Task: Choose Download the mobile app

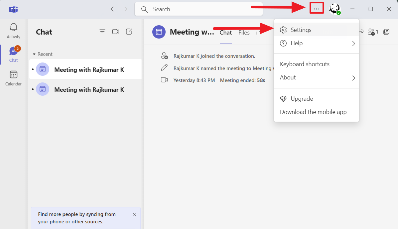Action: tap(313, 112)
